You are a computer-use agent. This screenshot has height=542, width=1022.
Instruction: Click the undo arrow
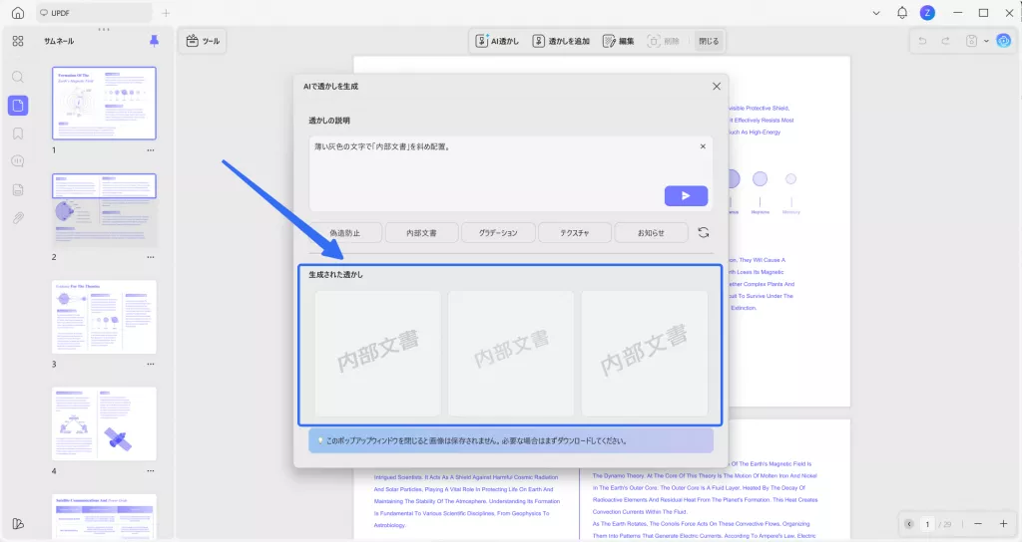pos(922,41)
